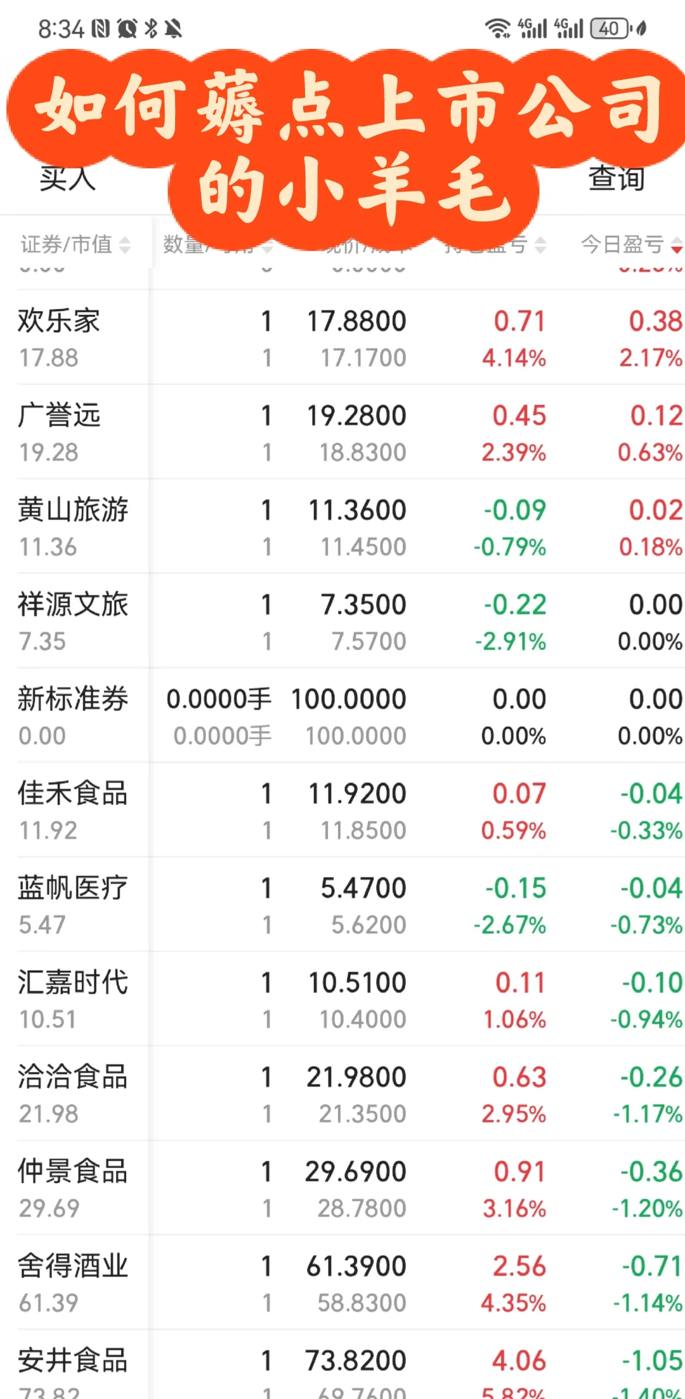Tap the 17.8800 current price of 欢乐家

(356, 321)
